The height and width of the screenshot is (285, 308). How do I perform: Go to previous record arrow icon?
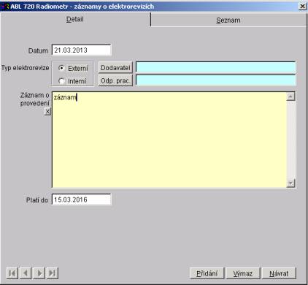[x=26, y=273]
